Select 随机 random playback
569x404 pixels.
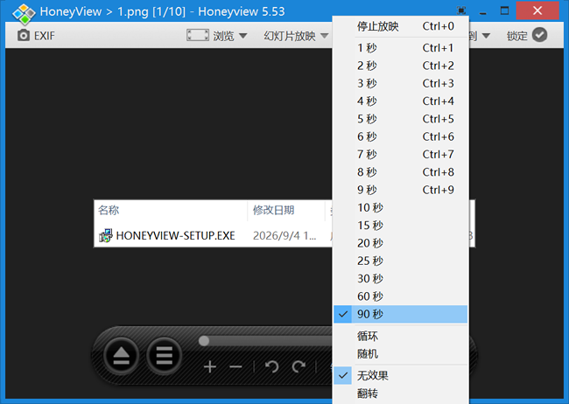pyautogui.click(x=401, y=354)
